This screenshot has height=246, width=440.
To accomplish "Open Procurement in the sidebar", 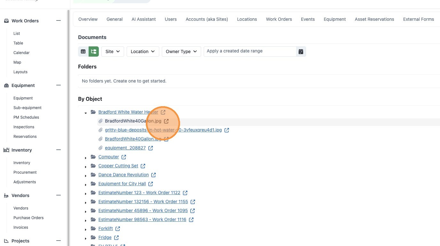I will pos(25,172).
